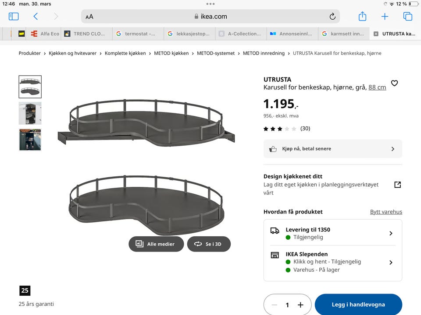
Task: Open Levering til 1350 delivery details
Action: pos(333,233)
